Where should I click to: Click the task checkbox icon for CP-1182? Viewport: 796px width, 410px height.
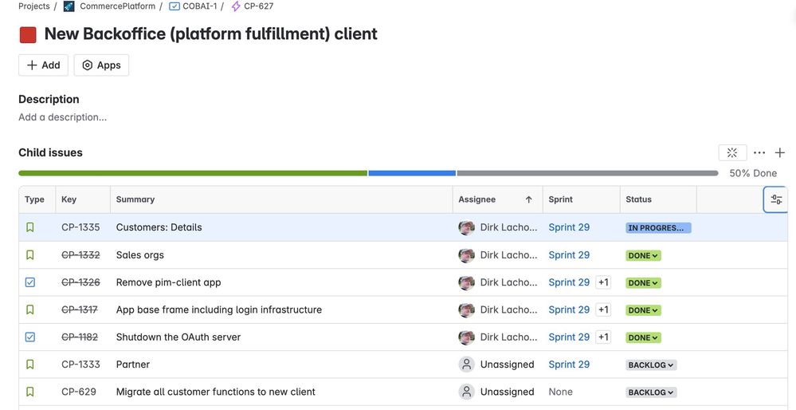(x=30, y=337)
